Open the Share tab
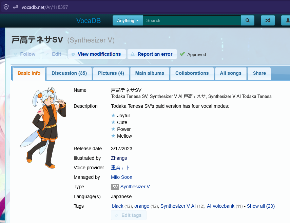This screenshot has width=290, height=223. tap(259, 73)
